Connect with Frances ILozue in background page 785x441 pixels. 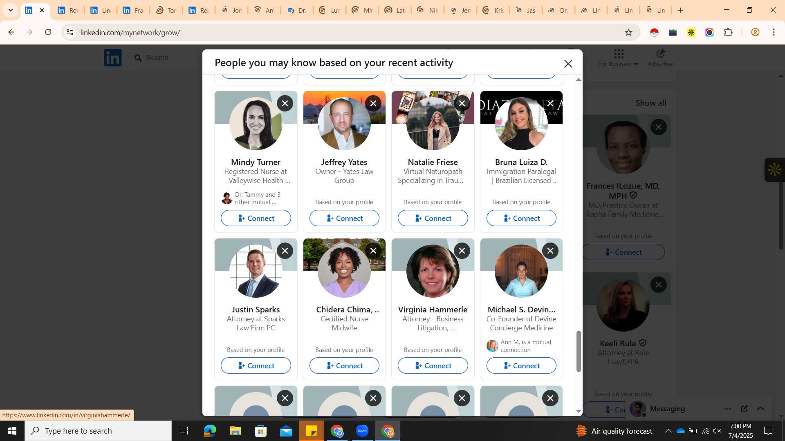624,252
